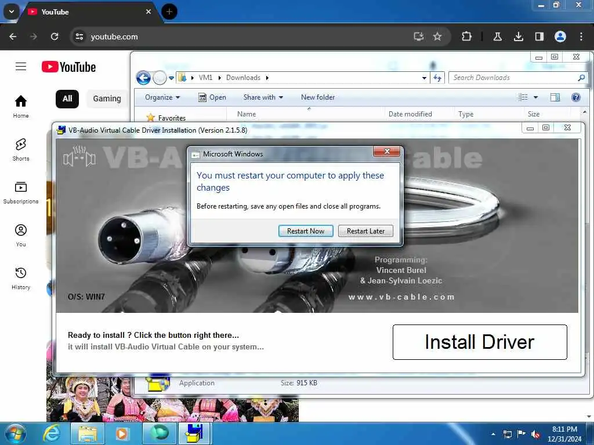Open History in YouTube sidebar
Viewport: 594px width, 445px height.
coord(21,278)
